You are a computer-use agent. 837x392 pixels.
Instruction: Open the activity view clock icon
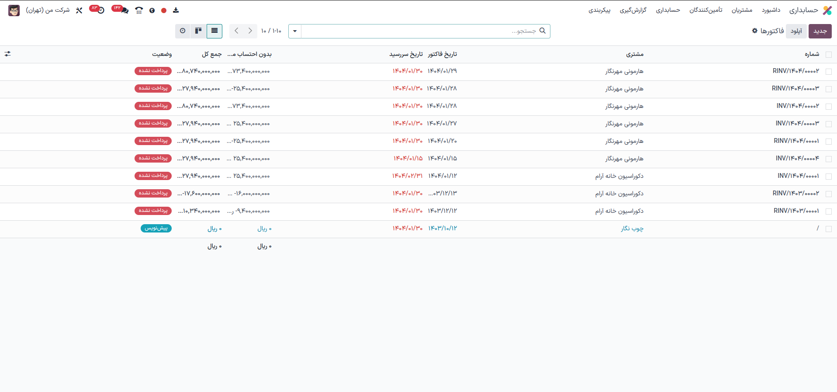[x=183, y=31]
